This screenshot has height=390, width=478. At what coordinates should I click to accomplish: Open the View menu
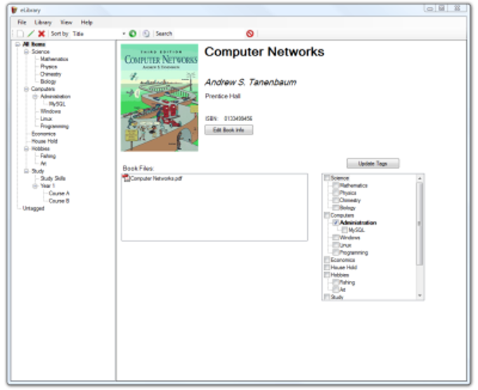coord(66,23)
